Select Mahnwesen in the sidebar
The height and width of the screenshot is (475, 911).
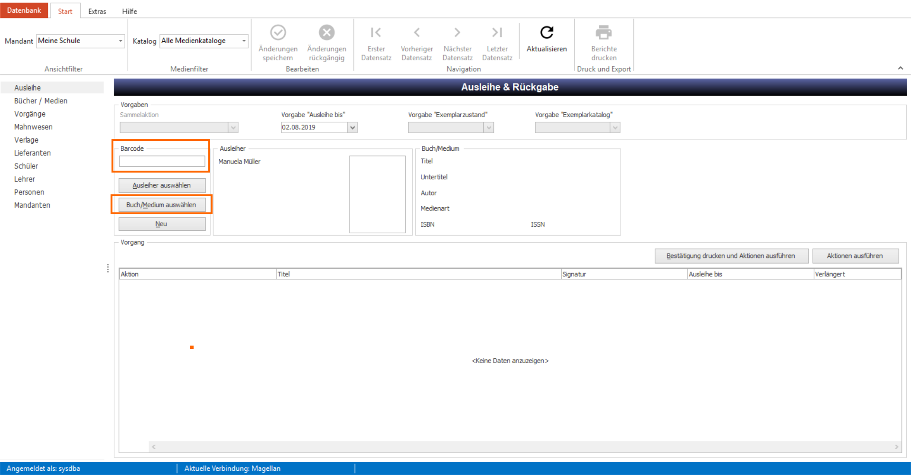[33, 127]
